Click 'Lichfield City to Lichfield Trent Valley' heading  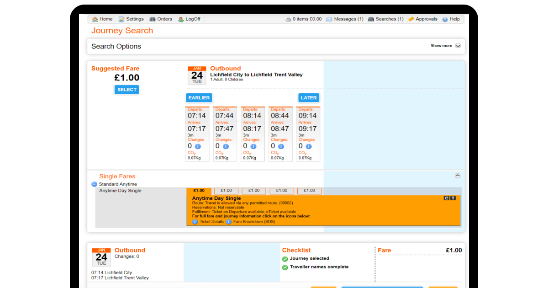(x=256, y=75)
